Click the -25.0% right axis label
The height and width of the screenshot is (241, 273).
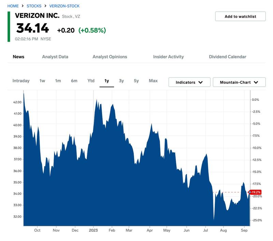coord(257,220)
